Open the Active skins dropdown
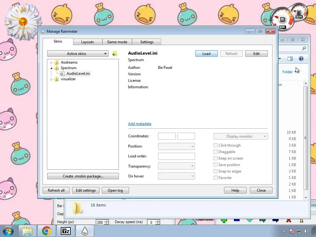 78,54
